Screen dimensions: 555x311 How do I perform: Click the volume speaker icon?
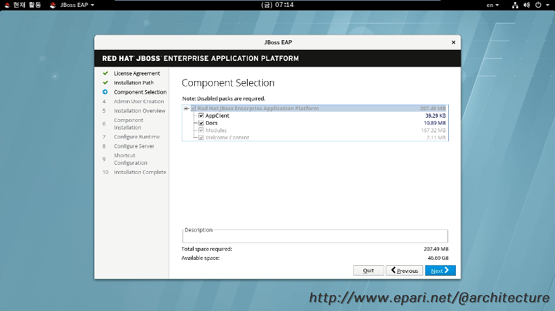[527, 5]
